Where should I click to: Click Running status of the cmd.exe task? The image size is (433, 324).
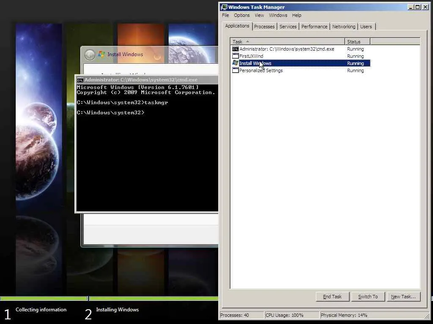[355, 49]
